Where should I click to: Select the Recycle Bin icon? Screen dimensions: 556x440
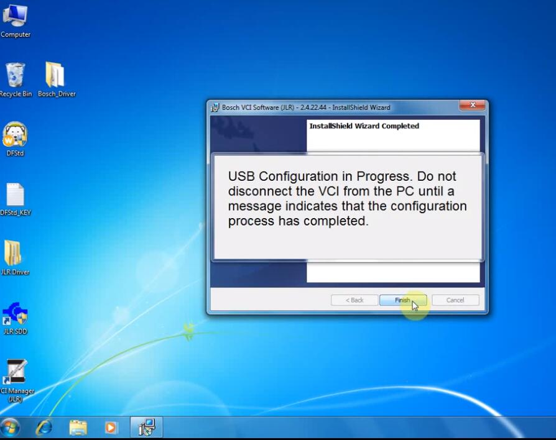16,80
